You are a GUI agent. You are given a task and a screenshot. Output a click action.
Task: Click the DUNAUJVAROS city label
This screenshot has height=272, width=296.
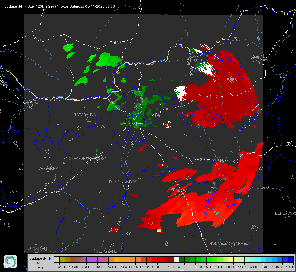123,182
